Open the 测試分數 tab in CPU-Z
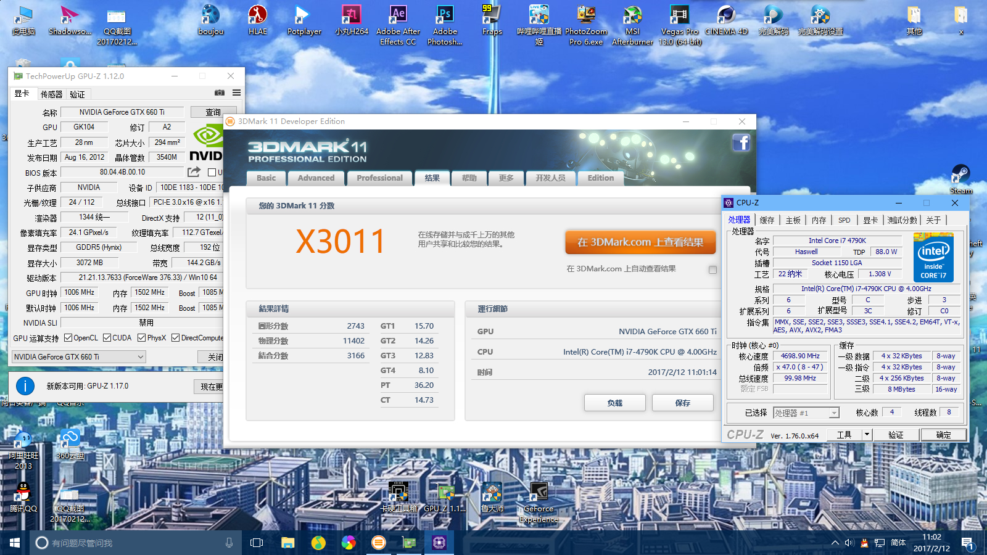 pos(902,220)
